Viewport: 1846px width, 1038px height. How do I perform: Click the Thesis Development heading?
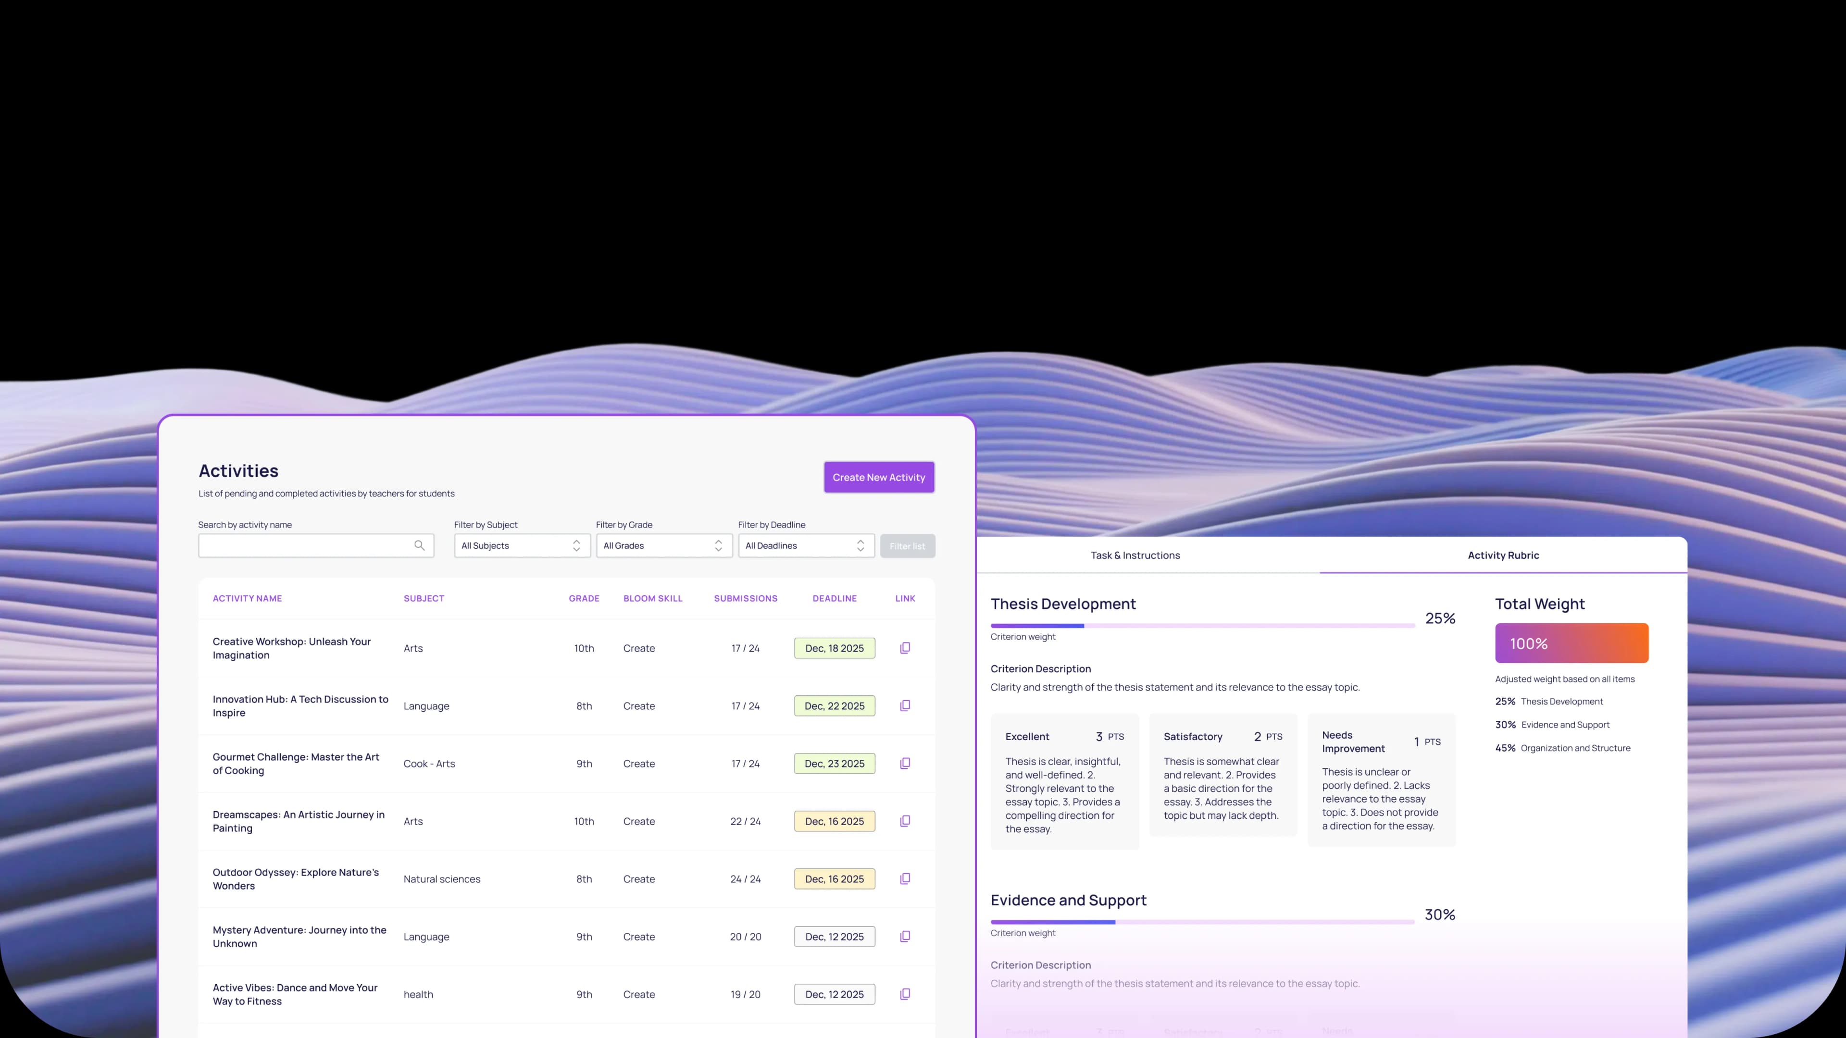pos(1063,604)
